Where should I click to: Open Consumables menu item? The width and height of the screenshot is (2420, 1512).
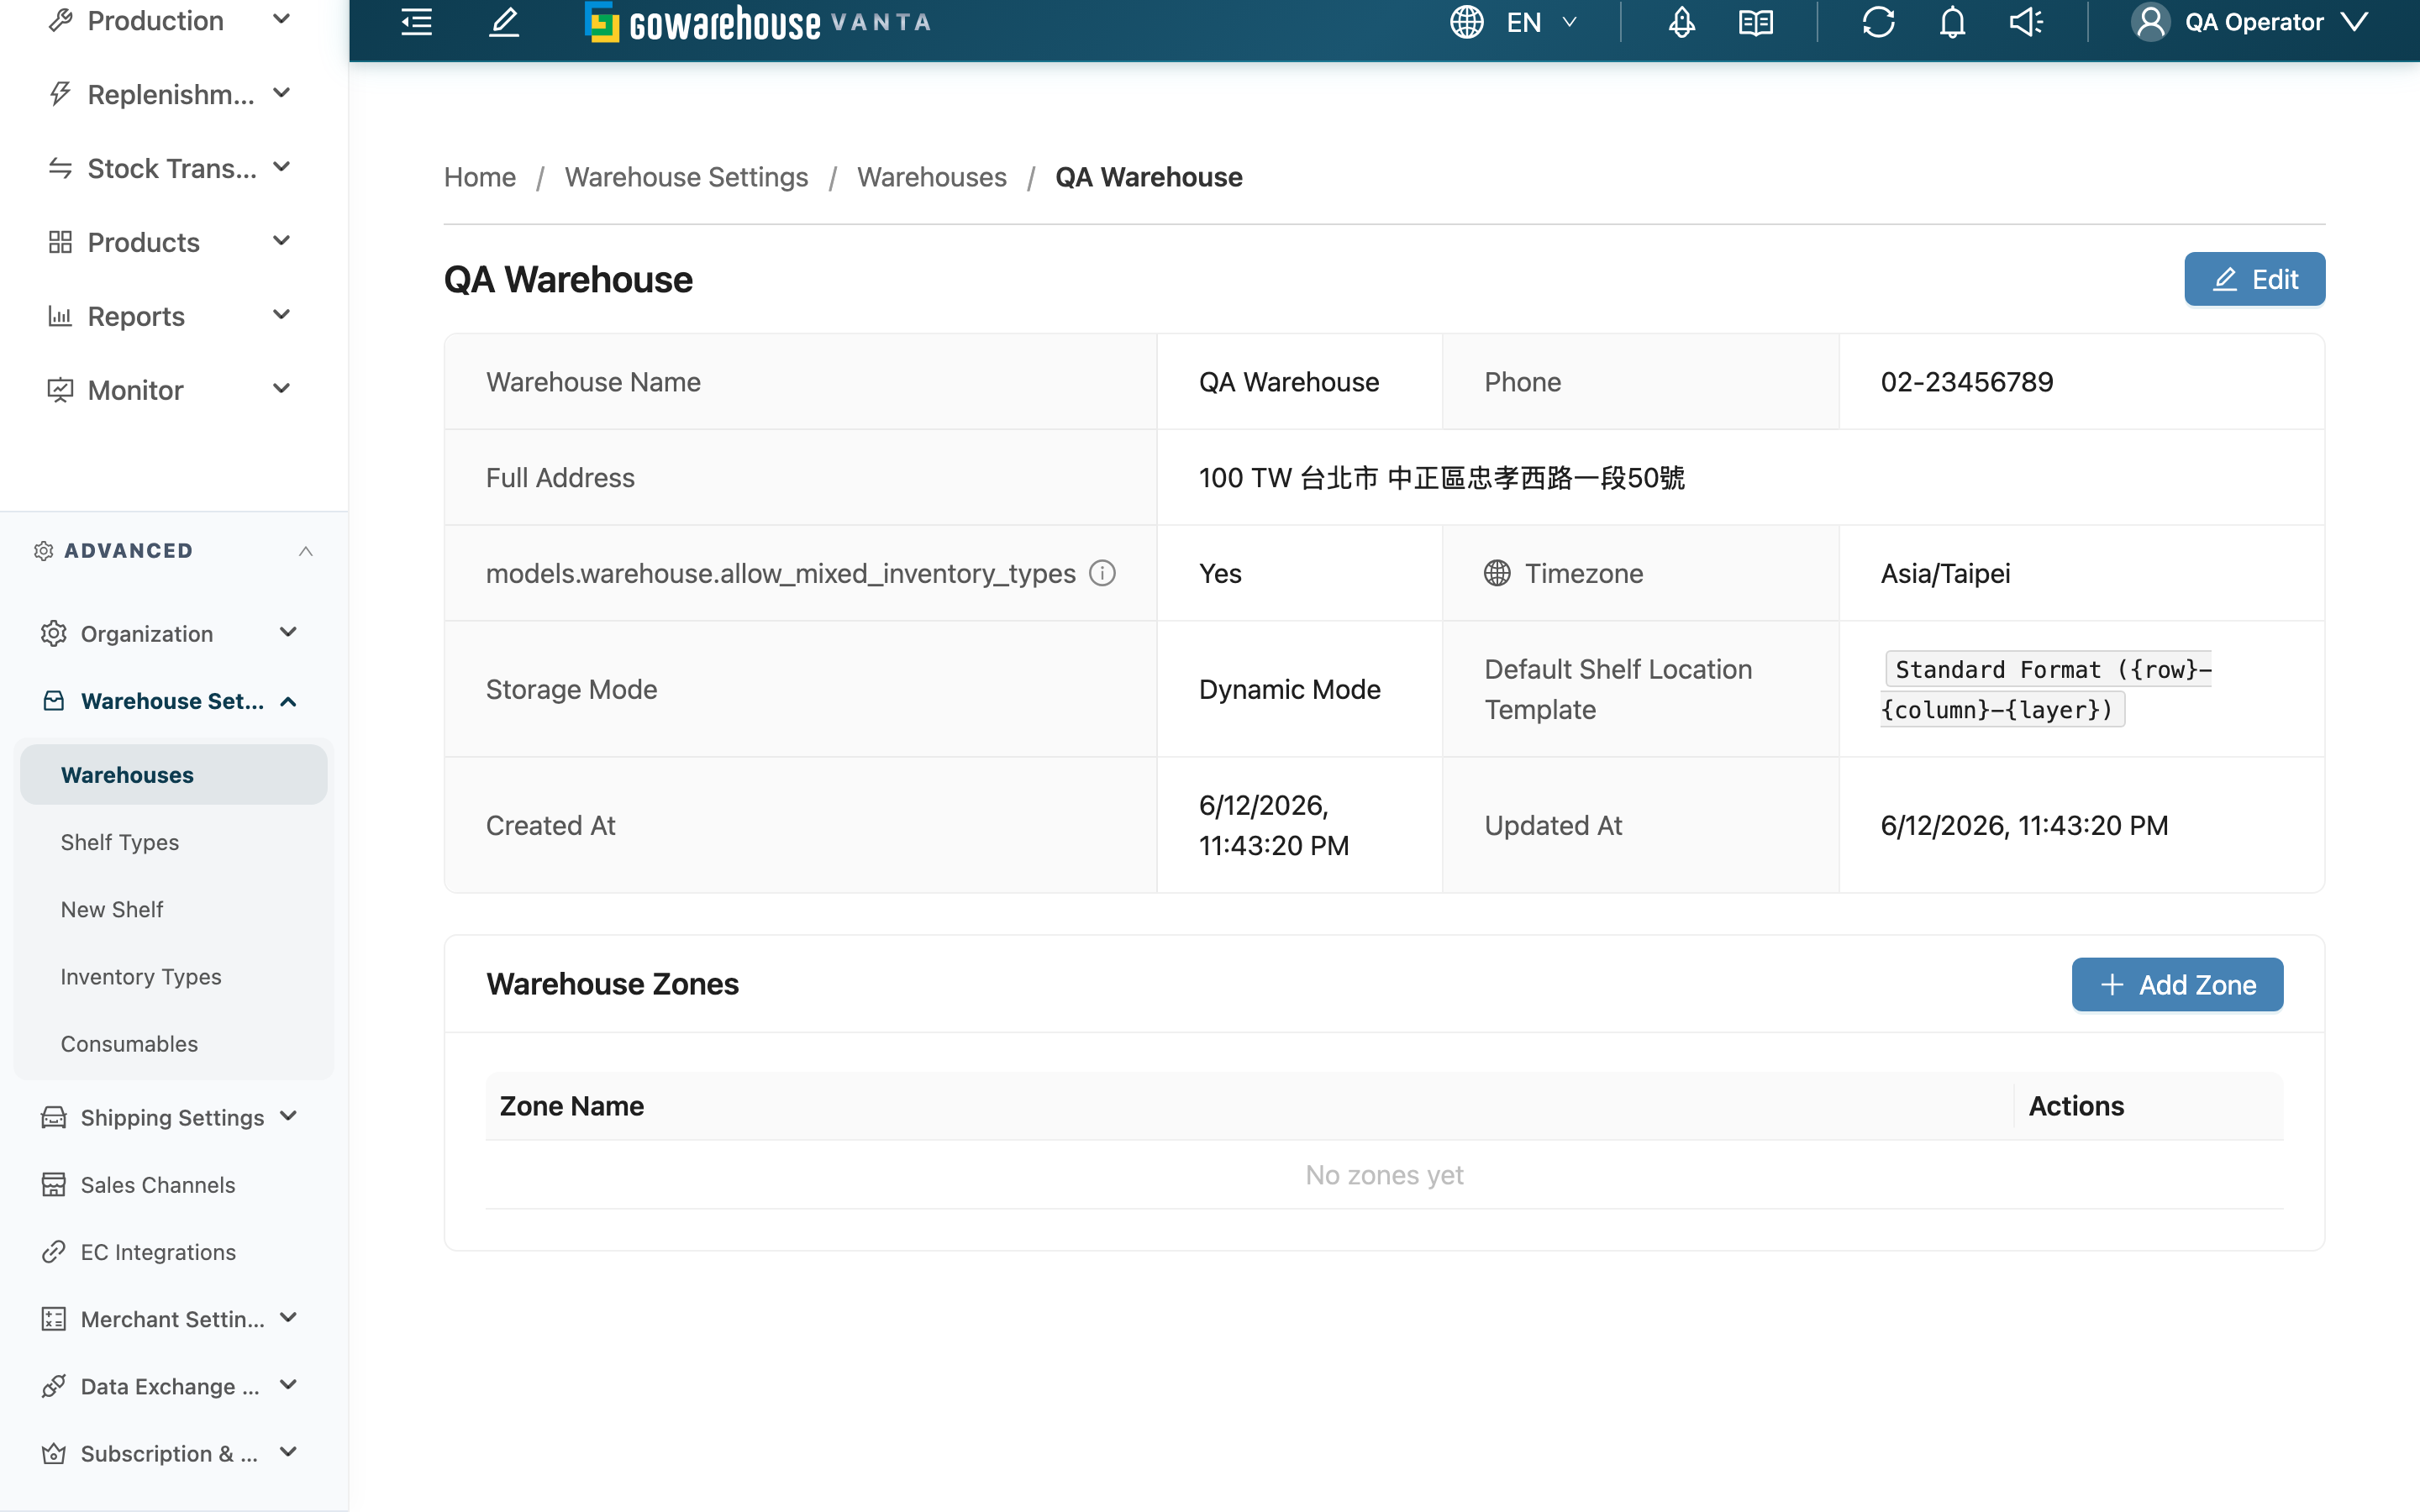click(174, 1043)
